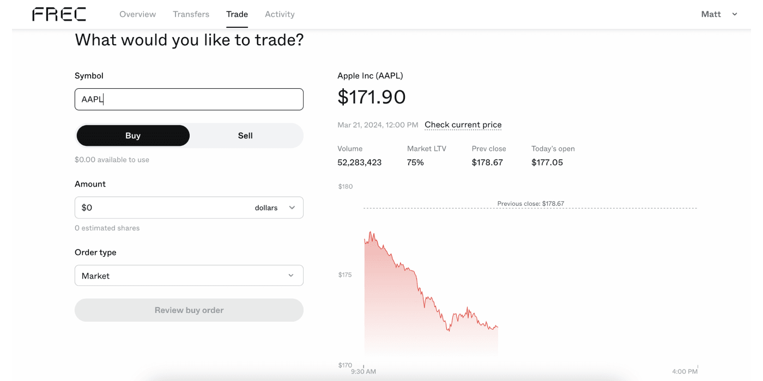
Task: Click the Matt profile name
Action: click(711, 14)
